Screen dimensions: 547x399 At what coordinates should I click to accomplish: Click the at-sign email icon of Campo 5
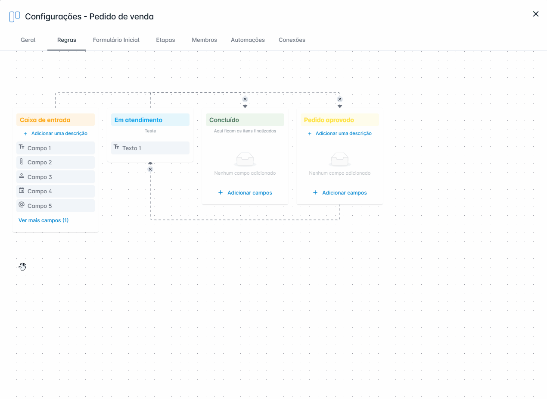point(22,205)
